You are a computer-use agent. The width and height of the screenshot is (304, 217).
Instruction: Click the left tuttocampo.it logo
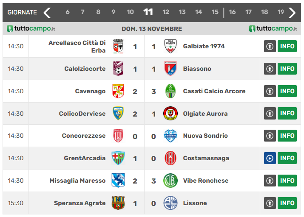(31, 29)
